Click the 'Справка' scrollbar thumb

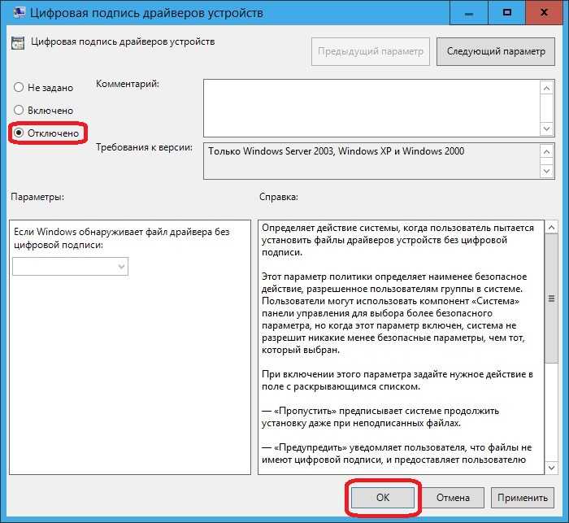coord(552,299)
